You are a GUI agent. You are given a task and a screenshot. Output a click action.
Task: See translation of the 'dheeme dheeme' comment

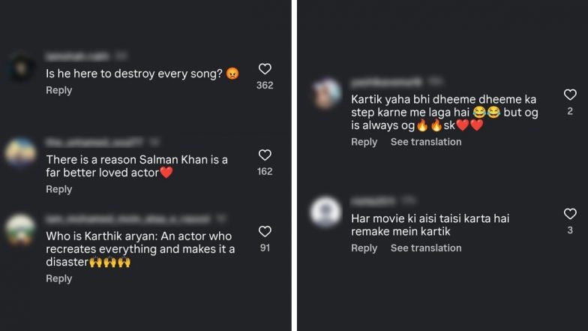[426, 142]
